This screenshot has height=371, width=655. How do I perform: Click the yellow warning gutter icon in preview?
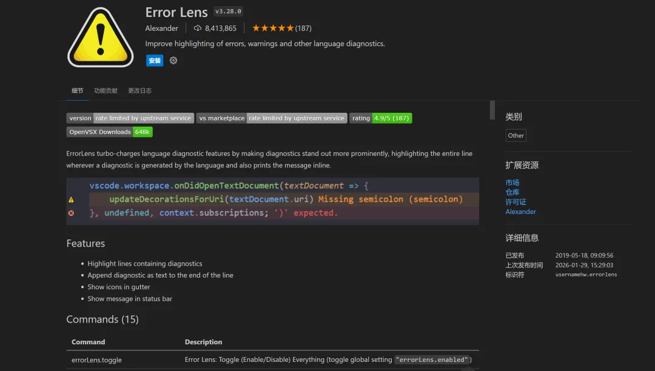(x=71, y=199)
